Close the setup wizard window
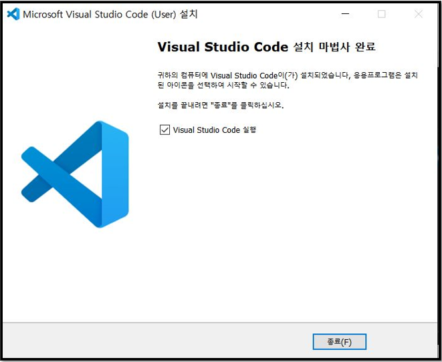This screenshot has height=362, width=442. [419, 14]
